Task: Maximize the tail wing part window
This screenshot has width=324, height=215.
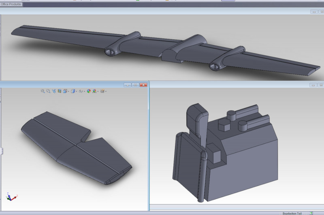Action: click(136, 85)
